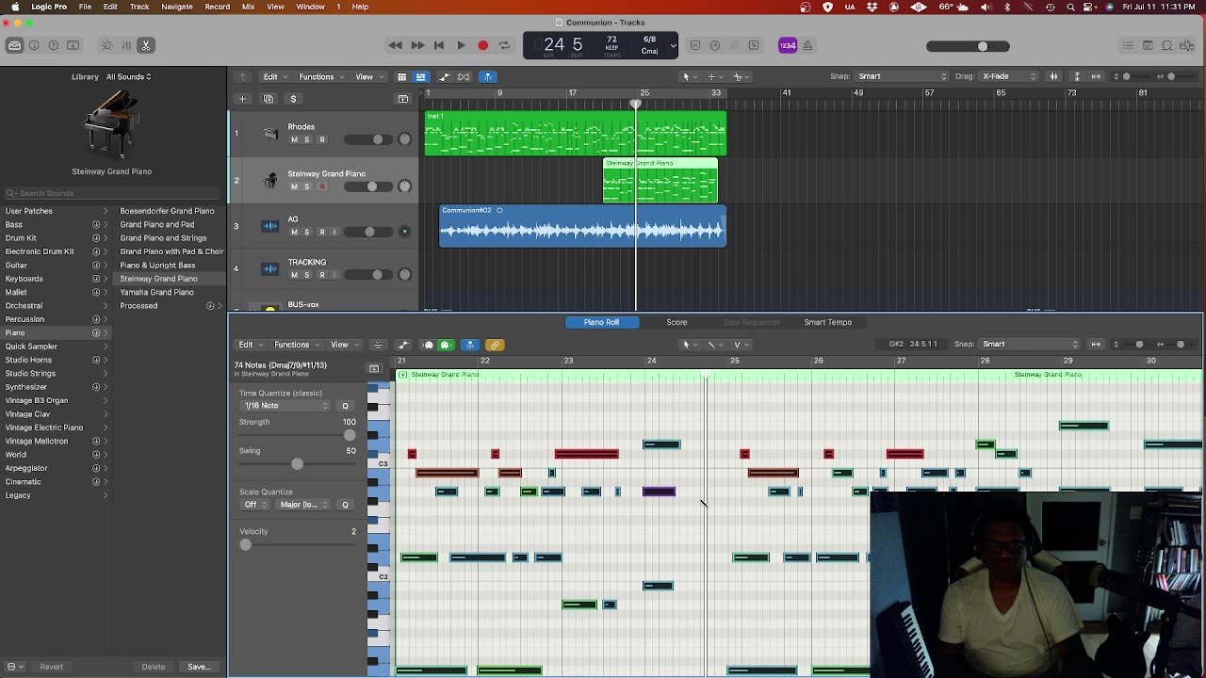Open the File menu
Image resolution: width=1206 pixels, height=678 pixels.
pos(85,7)
